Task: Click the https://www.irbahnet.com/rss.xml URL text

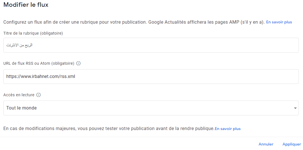Action: click(41, 77)
